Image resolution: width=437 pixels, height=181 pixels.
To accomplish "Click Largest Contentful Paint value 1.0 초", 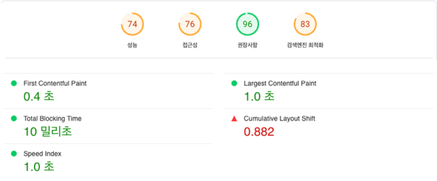I will tap(259, 96).
